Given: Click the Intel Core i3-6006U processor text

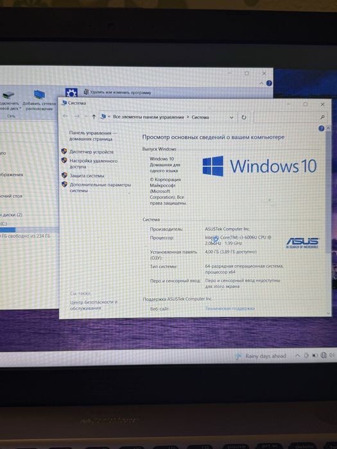Looking at the screenshot, I should pos(238,241).
